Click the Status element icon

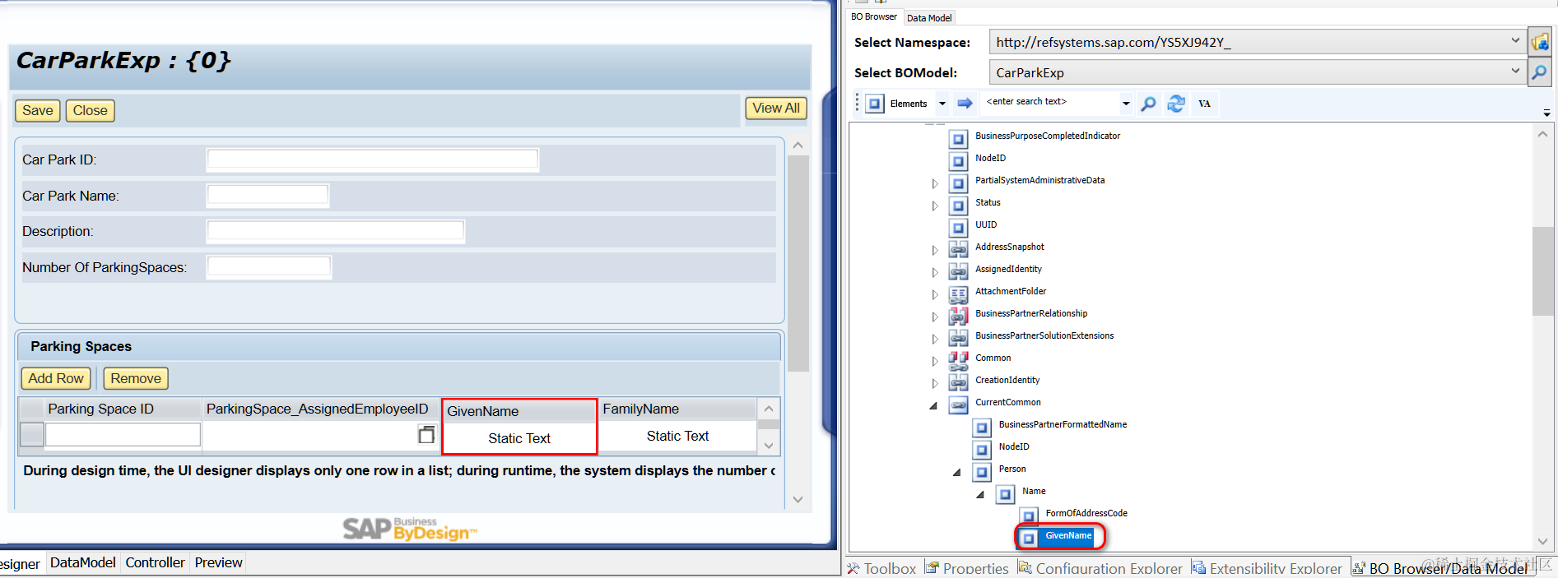958,206
